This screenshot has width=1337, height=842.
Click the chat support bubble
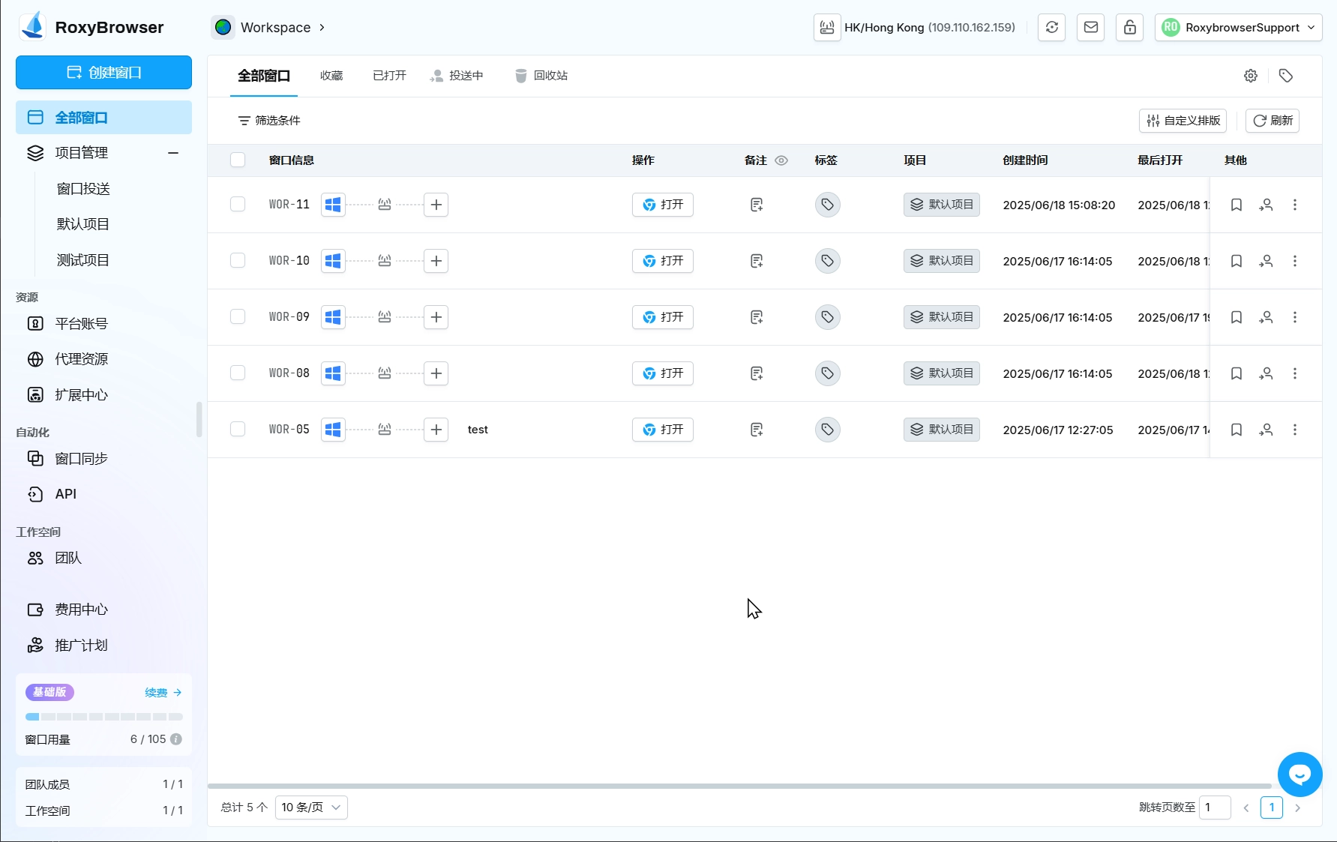tap(1300, 775)
